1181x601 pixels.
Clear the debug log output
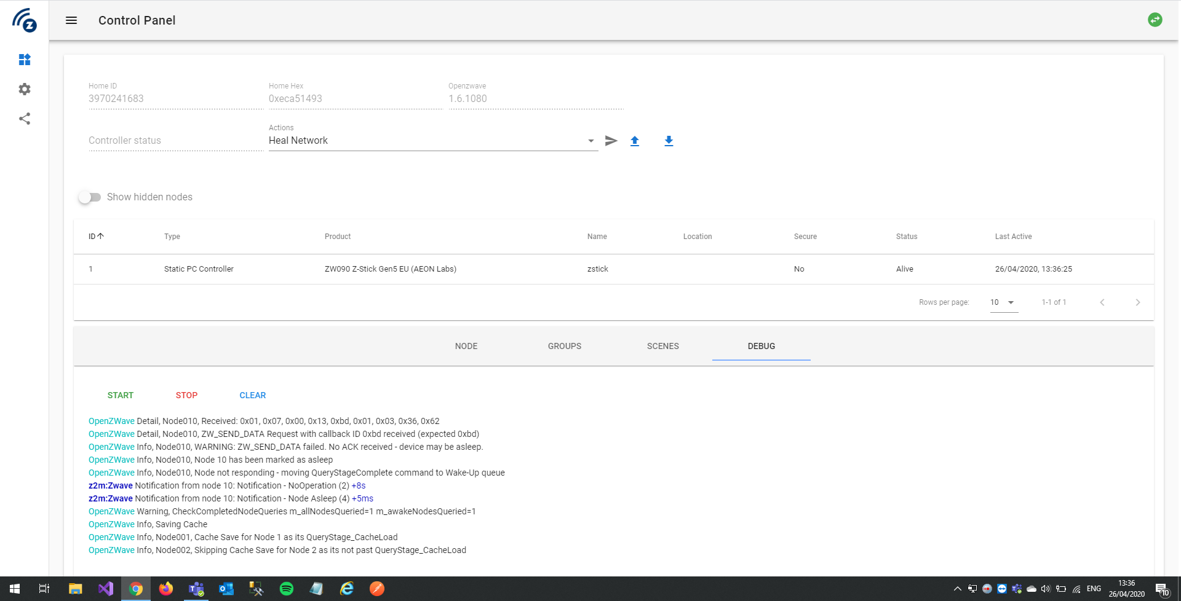click(x=252, y=395)
